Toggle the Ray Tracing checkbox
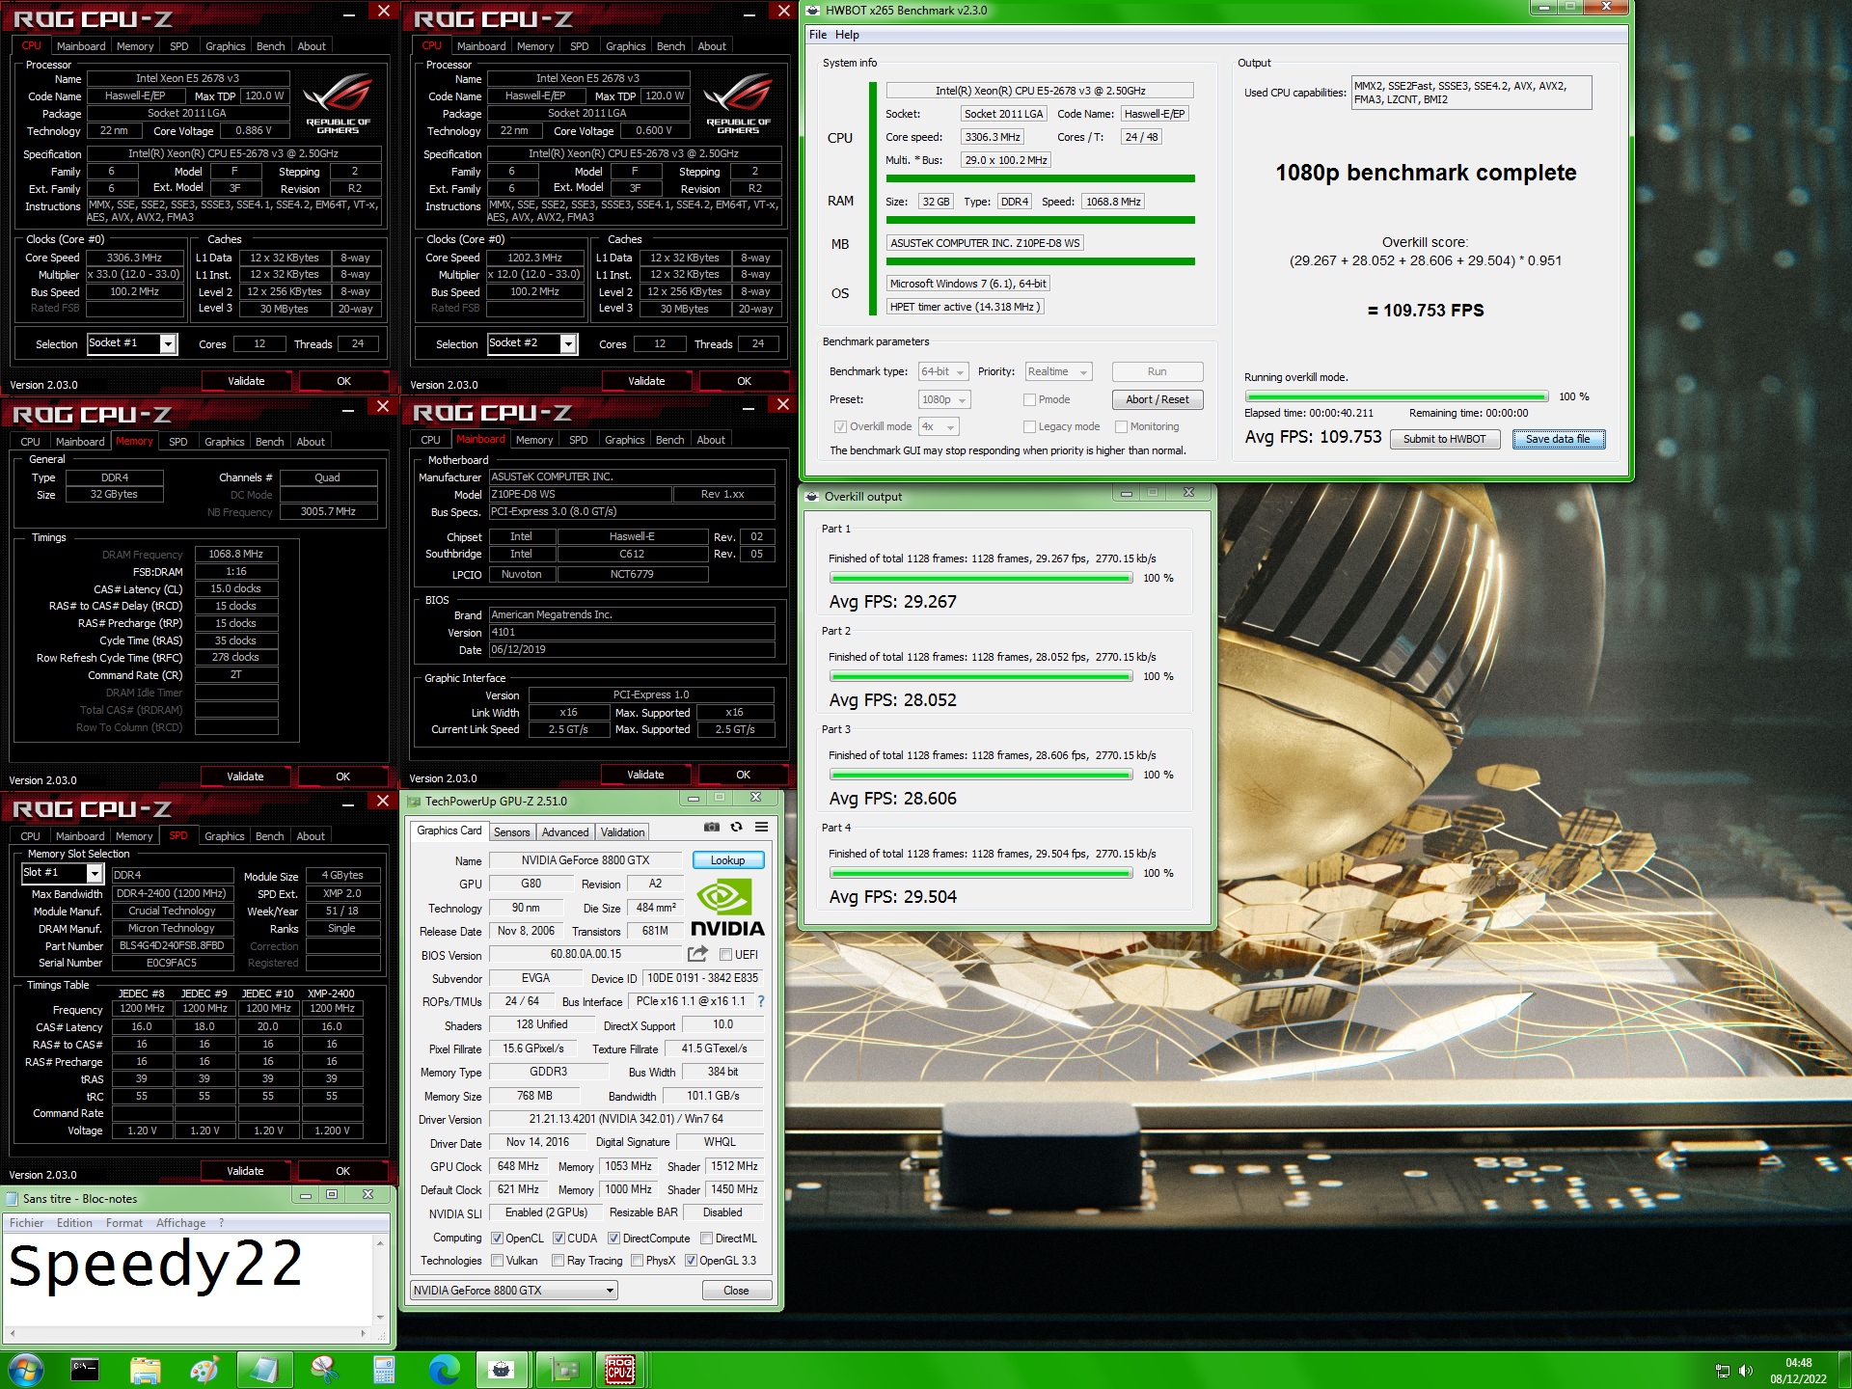The image size is (1852, 1389). [x=558, y=1260]
